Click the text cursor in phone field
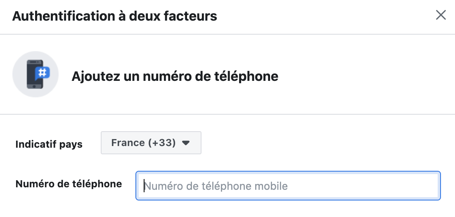 click(x=144, y=186)
